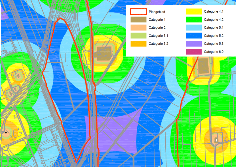Select the "Categorie 6.0" legend label text

[213, 52]
